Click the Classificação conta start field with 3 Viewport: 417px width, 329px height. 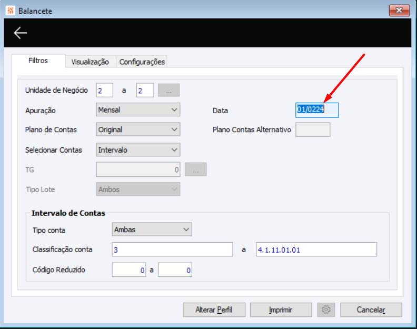[x=172, y=250]
